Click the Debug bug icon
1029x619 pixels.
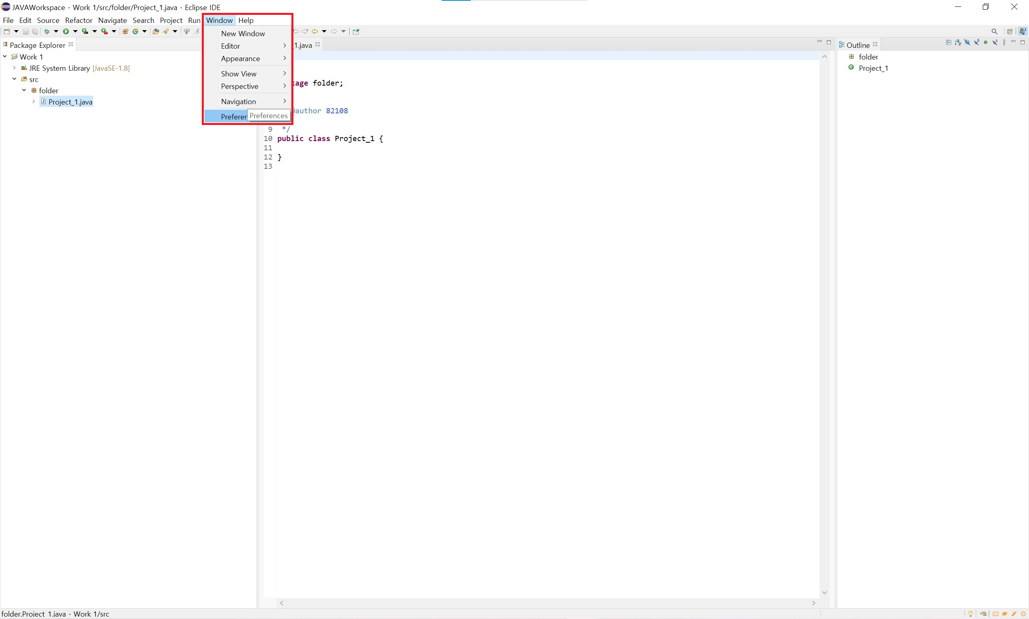[x=47, y=31]
